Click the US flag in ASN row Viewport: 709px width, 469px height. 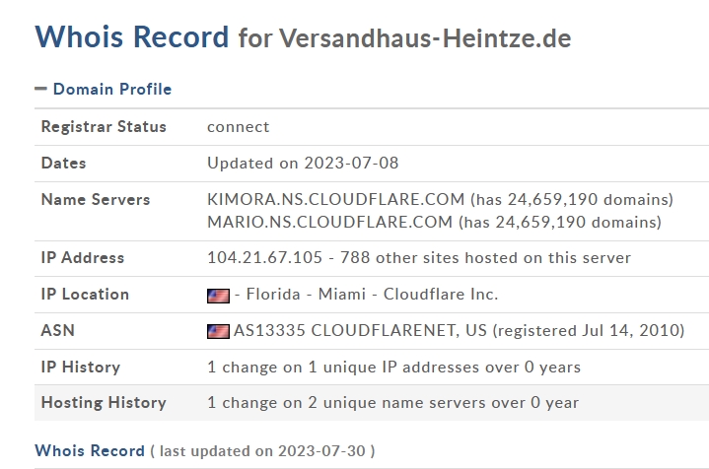(x=218, y=331)
